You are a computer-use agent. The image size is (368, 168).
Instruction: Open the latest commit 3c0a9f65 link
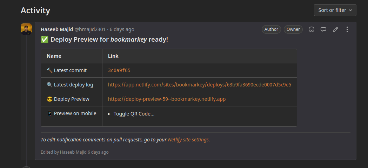119,71
